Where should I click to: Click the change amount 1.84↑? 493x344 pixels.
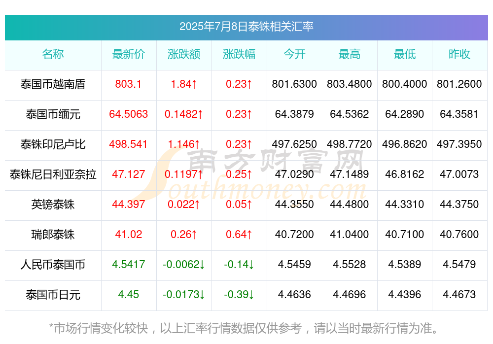click(183, 84)
